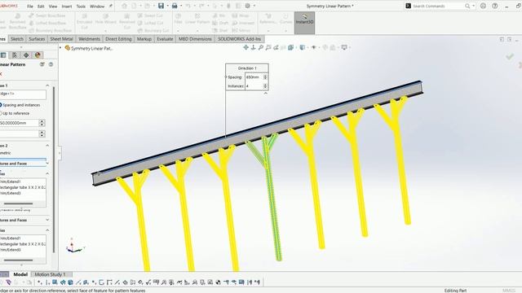The width and height of the screenshot is (522, 293).
Task: Click the Instances stepper in the Direction 1 callout
Action: (x=265, y=86)
